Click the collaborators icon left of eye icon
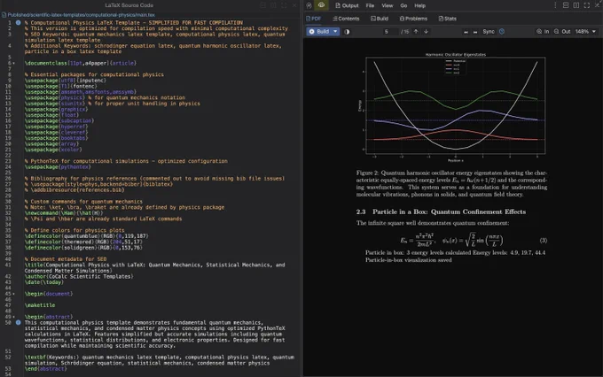The height and width of the screenshot is (377, 603). [x=309, y=5]
